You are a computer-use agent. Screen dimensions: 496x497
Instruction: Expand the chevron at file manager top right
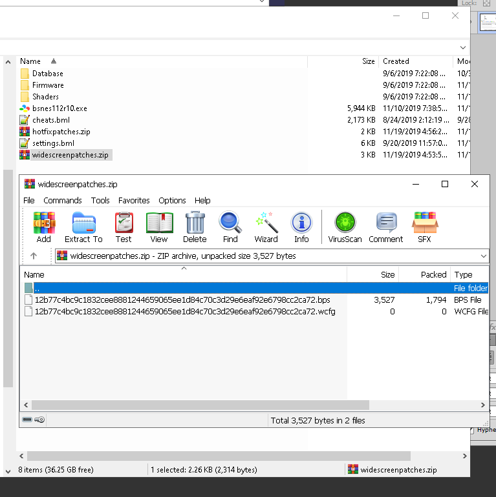click(463, 48)
